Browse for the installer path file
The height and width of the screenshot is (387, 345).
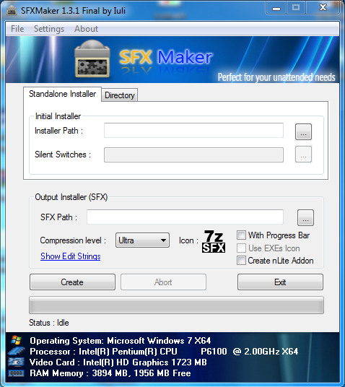pos(303,132)
